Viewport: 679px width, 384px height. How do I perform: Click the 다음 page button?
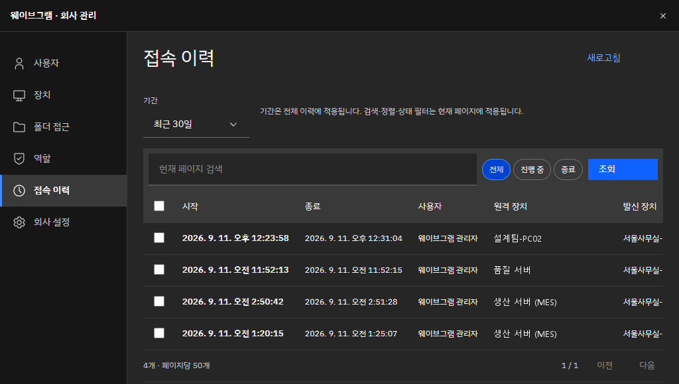tap(647, 365)
